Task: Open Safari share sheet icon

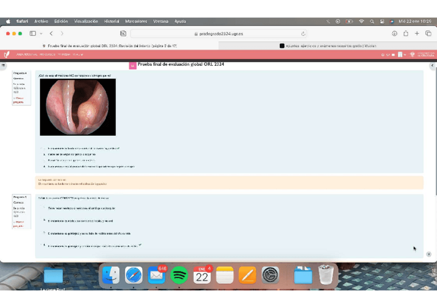Action: [406, 33]
